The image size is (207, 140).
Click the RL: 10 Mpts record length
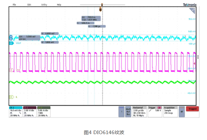pyautogui.click(x=139, y=115)
